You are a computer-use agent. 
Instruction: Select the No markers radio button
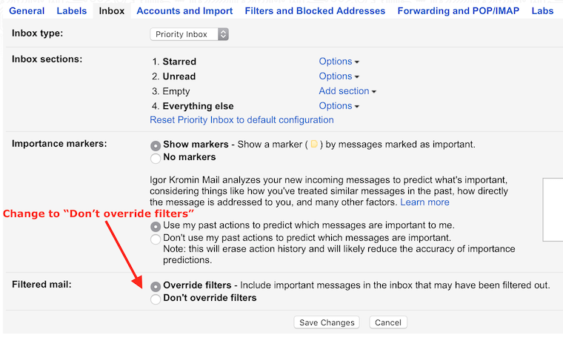tap(156, 159)
